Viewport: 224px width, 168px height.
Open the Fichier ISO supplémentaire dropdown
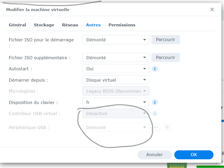[116, 57]
